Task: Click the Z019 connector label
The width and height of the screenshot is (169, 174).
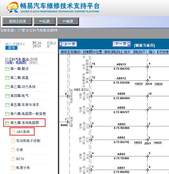Action: point(149,84)
